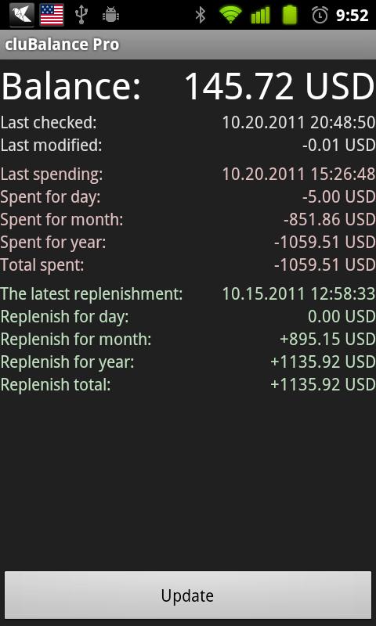Tap the Total spent row
Viewport: 376px width, 626px height.
(188, 265)
